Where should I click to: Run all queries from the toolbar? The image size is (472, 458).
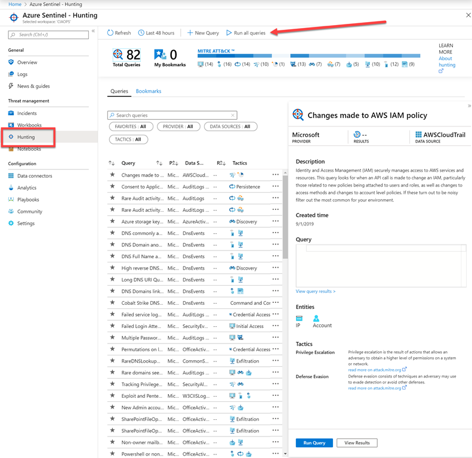(246, 33)
